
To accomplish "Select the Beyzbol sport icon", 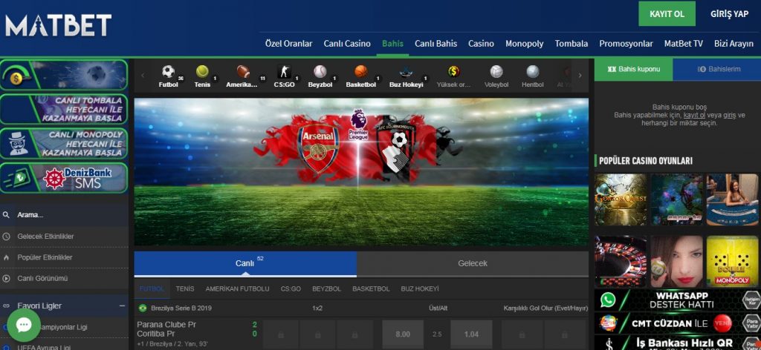I will [320, 72].
